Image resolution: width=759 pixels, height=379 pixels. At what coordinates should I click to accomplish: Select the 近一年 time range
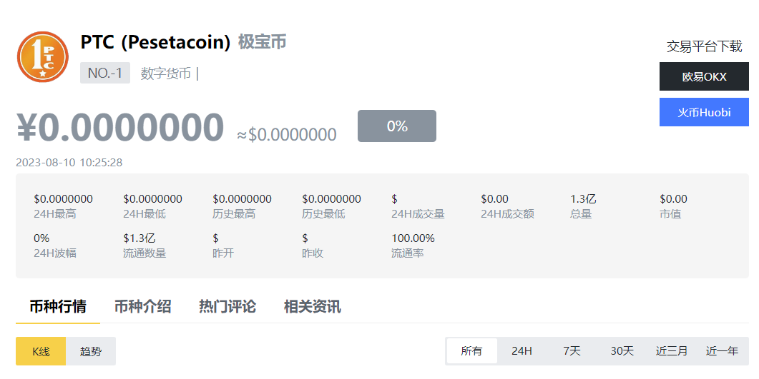(722, 351)
